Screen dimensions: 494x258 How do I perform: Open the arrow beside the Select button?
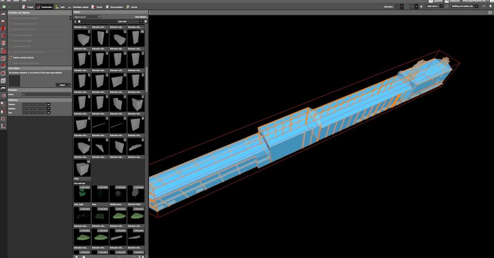(69, 85)
